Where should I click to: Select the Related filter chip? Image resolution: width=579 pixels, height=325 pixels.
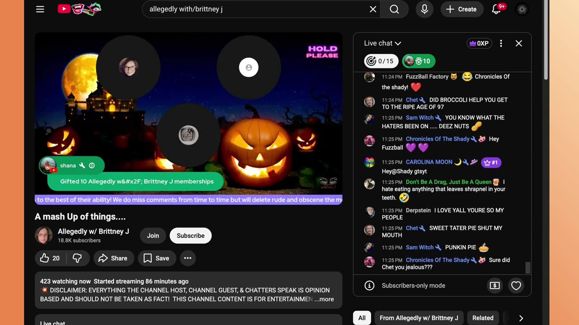[483, 318]
